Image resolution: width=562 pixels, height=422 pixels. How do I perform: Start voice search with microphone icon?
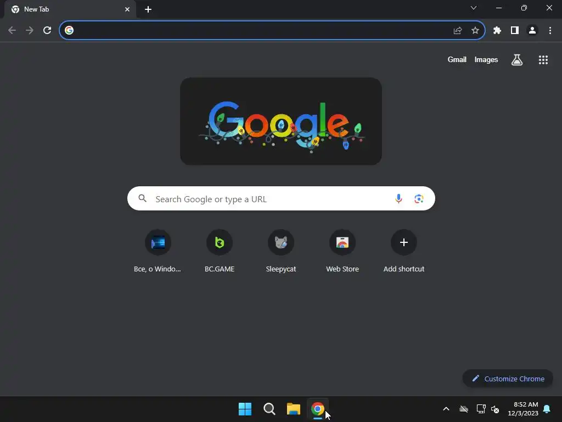point(398,198)
